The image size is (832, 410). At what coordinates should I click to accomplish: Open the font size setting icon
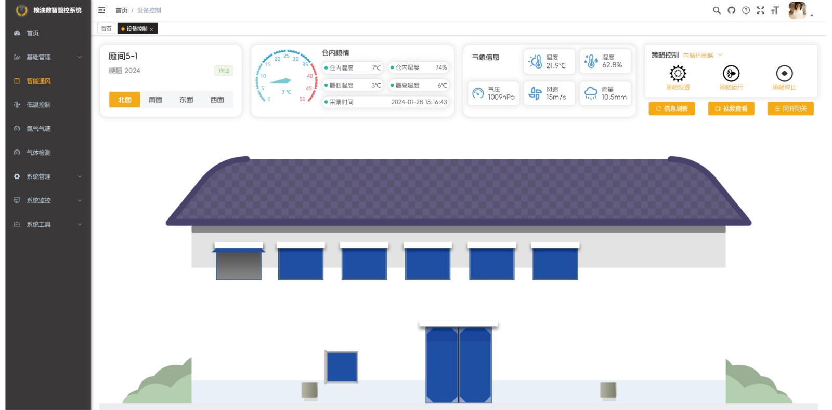[775, 10]
